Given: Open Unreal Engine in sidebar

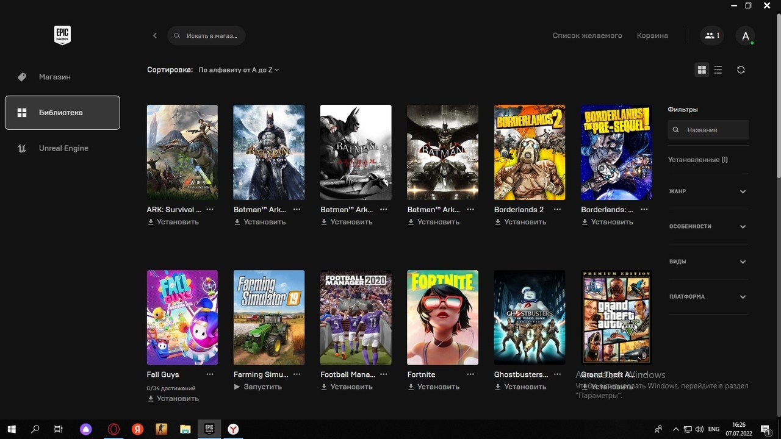Looking at the screenshot, I should [62, 148].
